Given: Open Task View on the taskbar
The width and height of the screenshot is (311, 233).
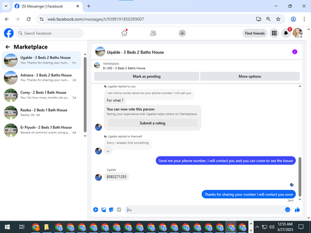Looking at the screenshot, I should (22, 227).
